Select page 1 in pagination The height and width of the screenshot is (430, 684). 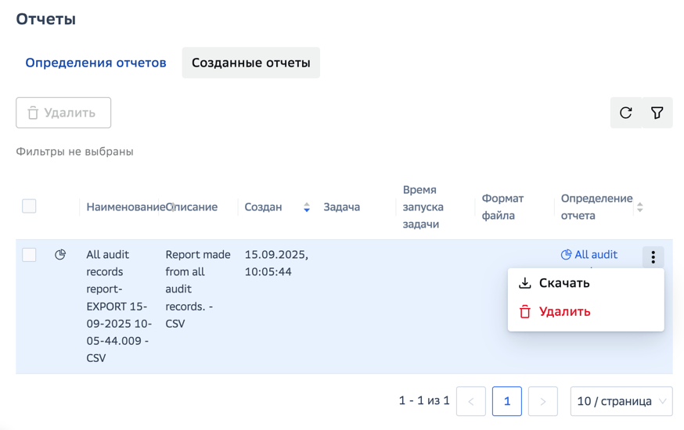507,401
